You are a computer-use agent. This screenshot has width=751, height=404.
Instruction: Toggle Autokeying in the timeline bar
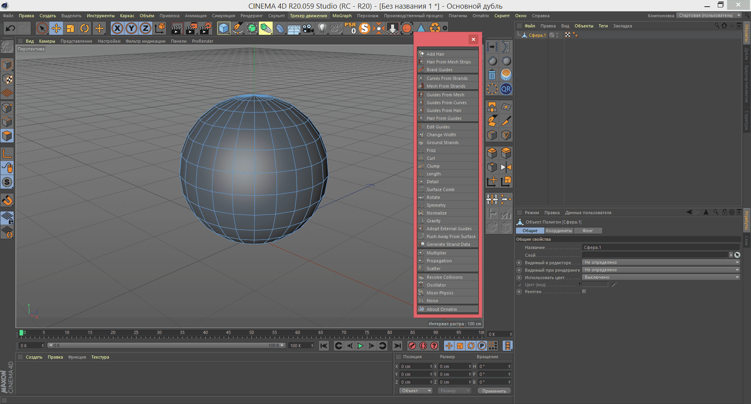tap(423, 346)
